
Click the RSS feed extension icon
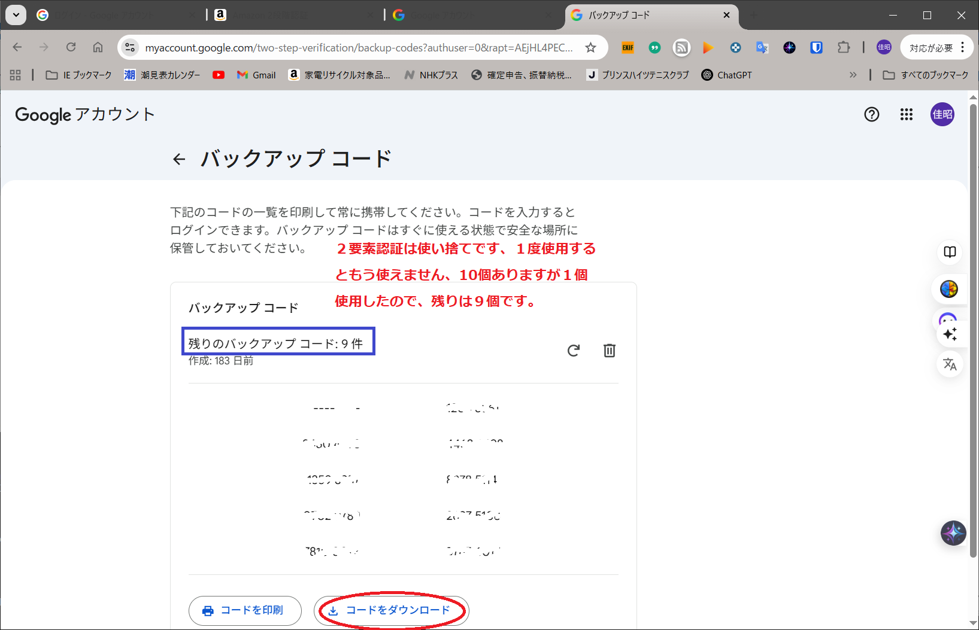point(681,48)
